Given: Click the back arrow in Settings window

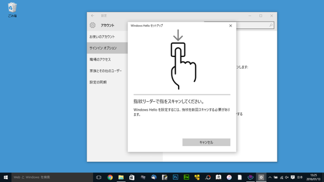Looking at the screenshot, I should pyautogui.click(x=93, y=15).
